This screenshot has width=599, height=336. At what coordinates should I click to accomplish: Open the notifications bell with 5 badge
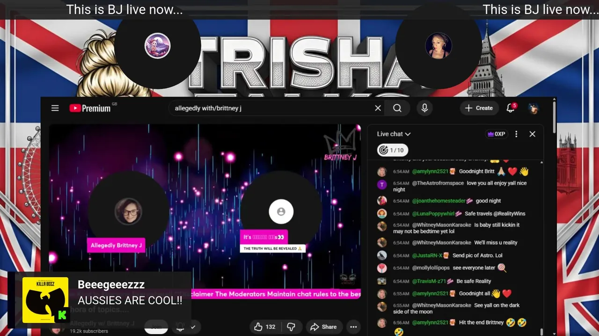point(511,108)
